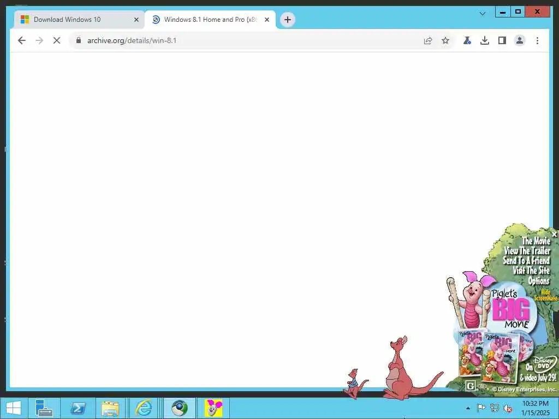Click Hide ScreenMate
The image size is (559, 419).
[545, 295]
